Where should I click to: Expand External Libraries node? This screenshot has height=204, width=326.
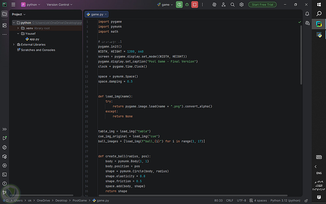pos(14,44)
